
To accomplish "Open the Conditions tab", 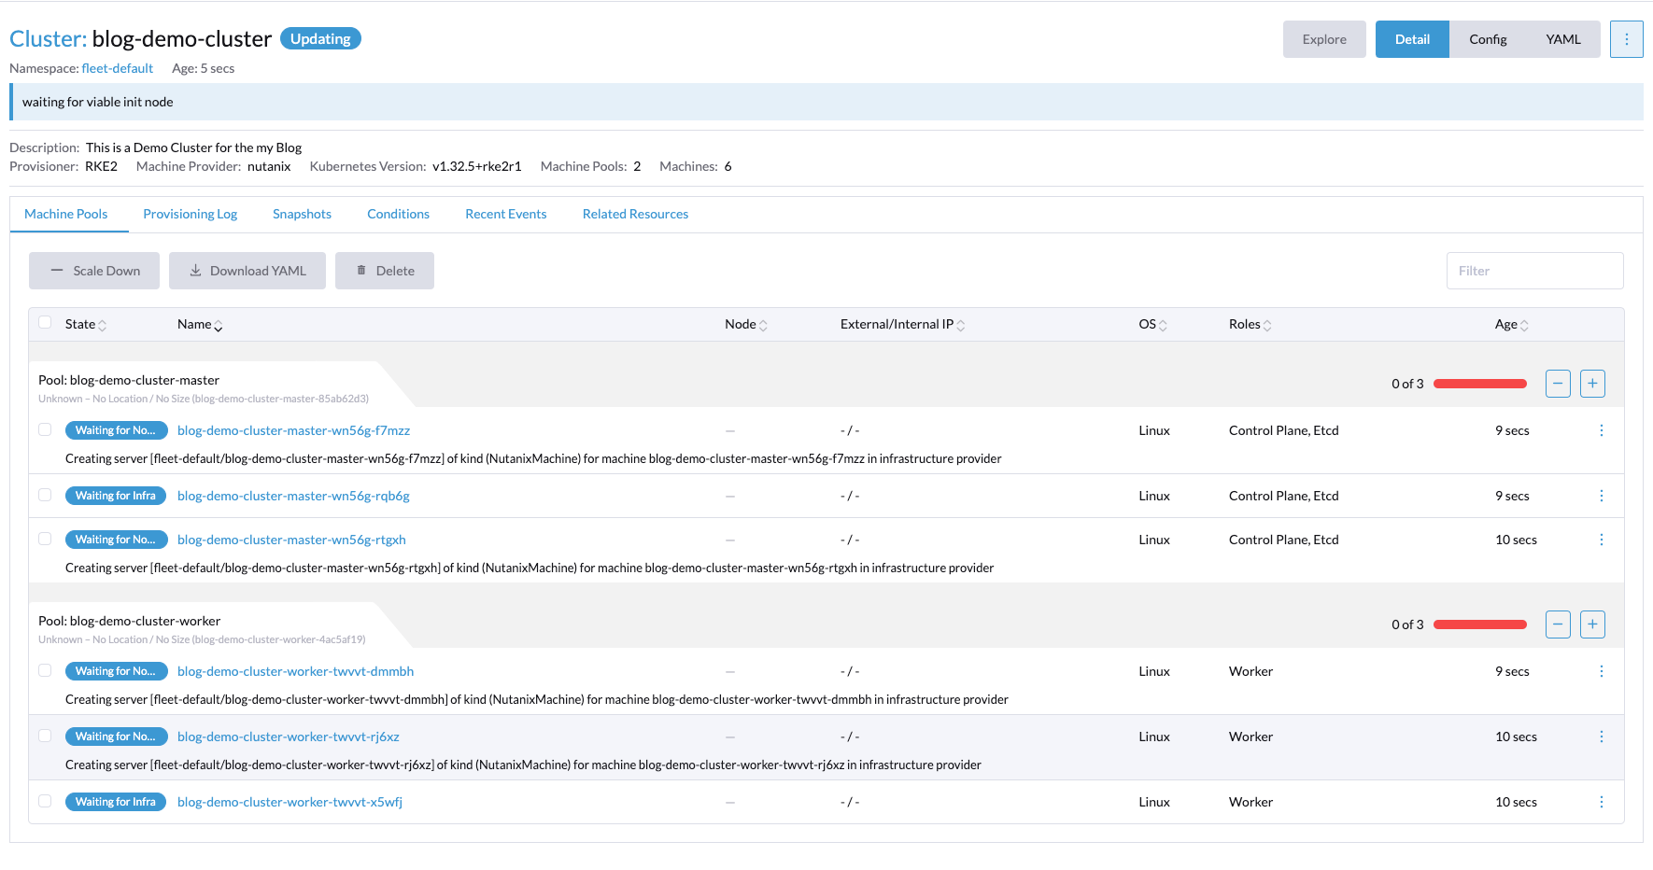I will click(399, 214).
